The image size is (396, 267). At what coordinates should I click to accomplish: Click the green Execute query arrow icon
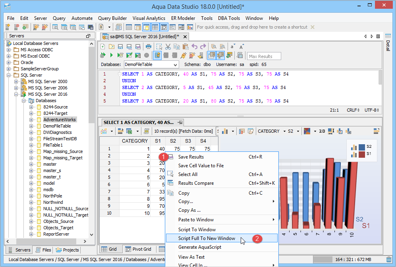point(112,56)
